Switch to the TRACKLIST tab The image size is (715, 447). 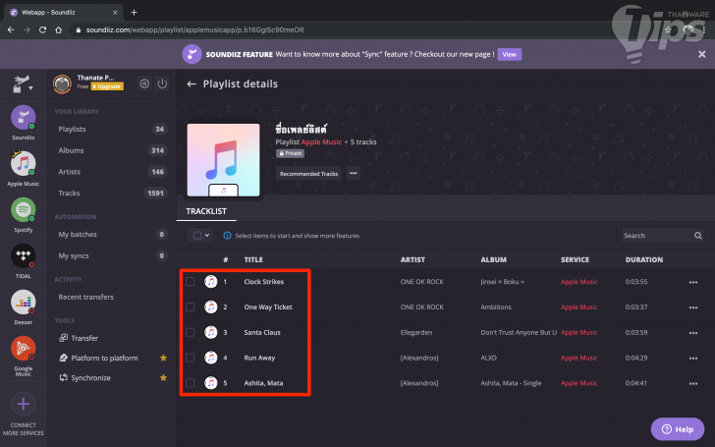tap(206, 211)
